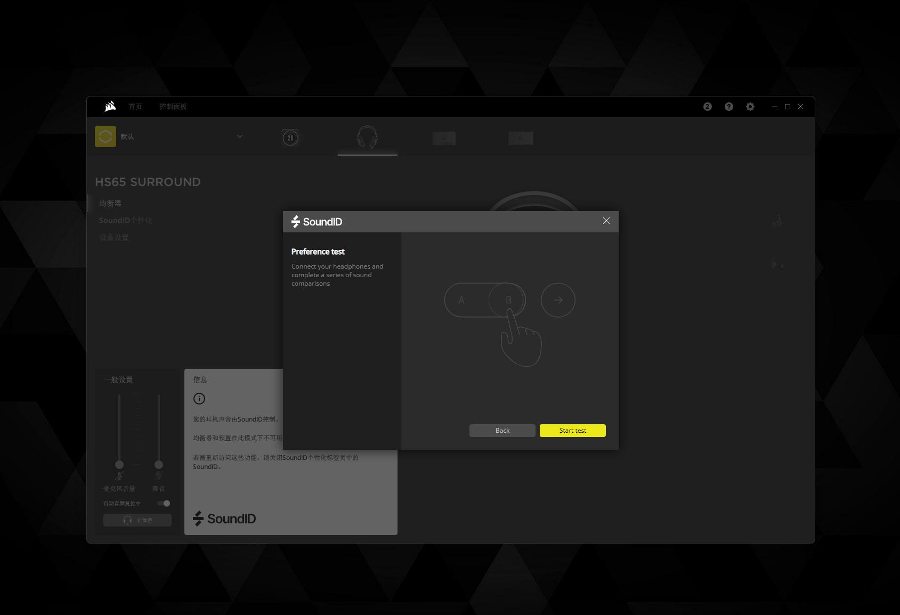Open the settings gear icon

[x=750, y=107]
